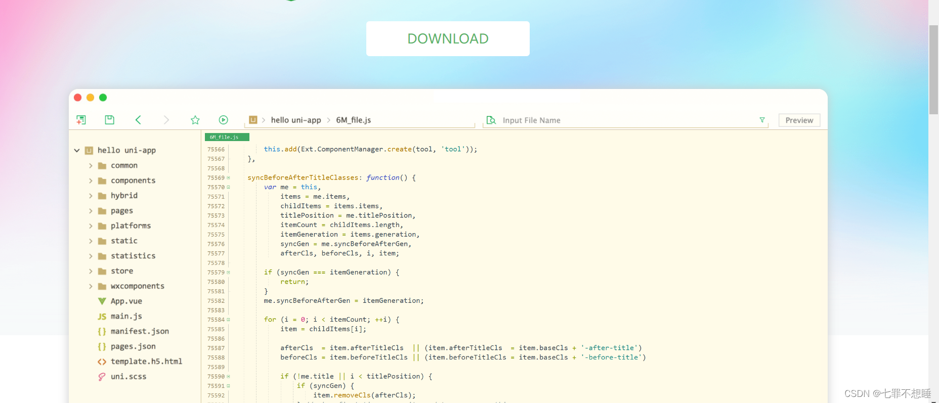Expand the statistics folder
This screenshot has height=403, width=939.
[x=91, y=256]
